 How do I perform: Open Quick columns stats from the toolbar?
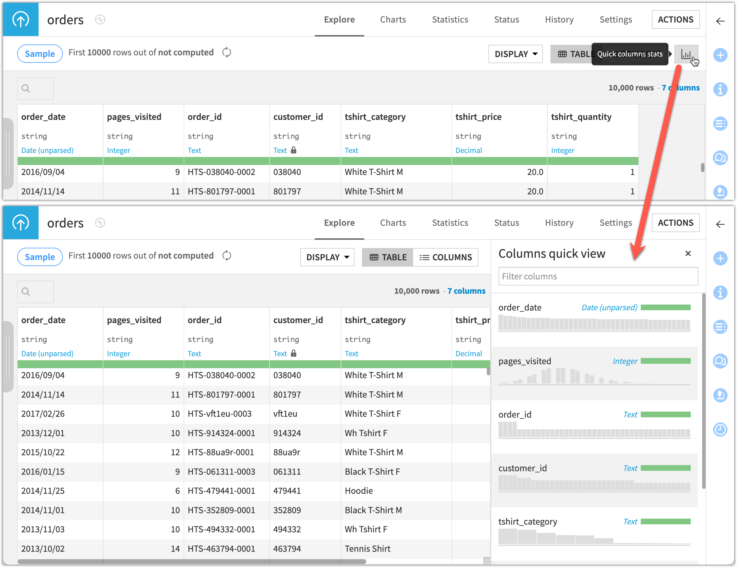(687, 54)
